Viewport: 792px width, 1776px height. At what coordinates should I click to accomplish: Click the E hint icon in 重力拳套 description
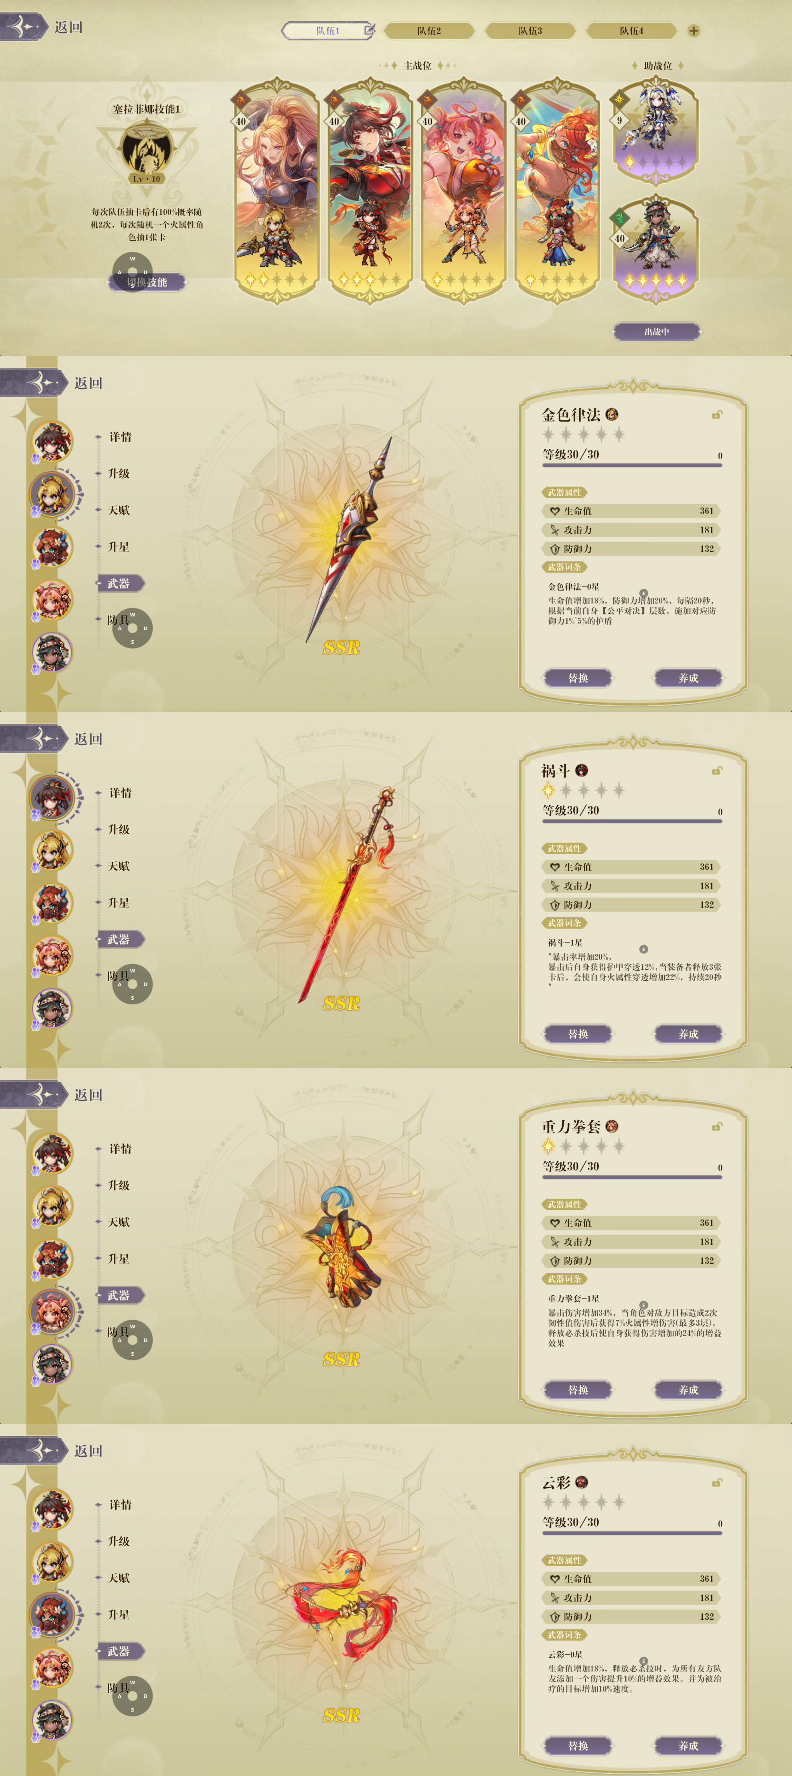point(643,1304)
